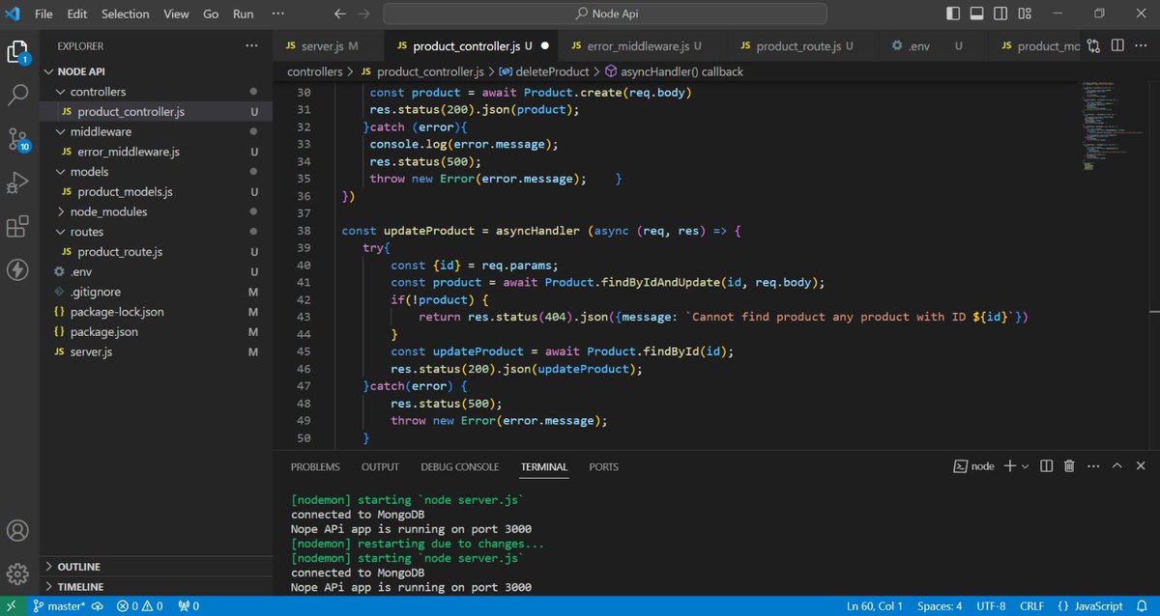Click the Explorer panel more actions ellipsis

(251, 45)
